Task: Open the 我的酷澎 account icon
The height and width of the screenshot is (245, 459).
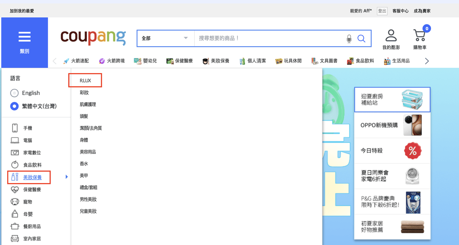Action: coord(391,35)
